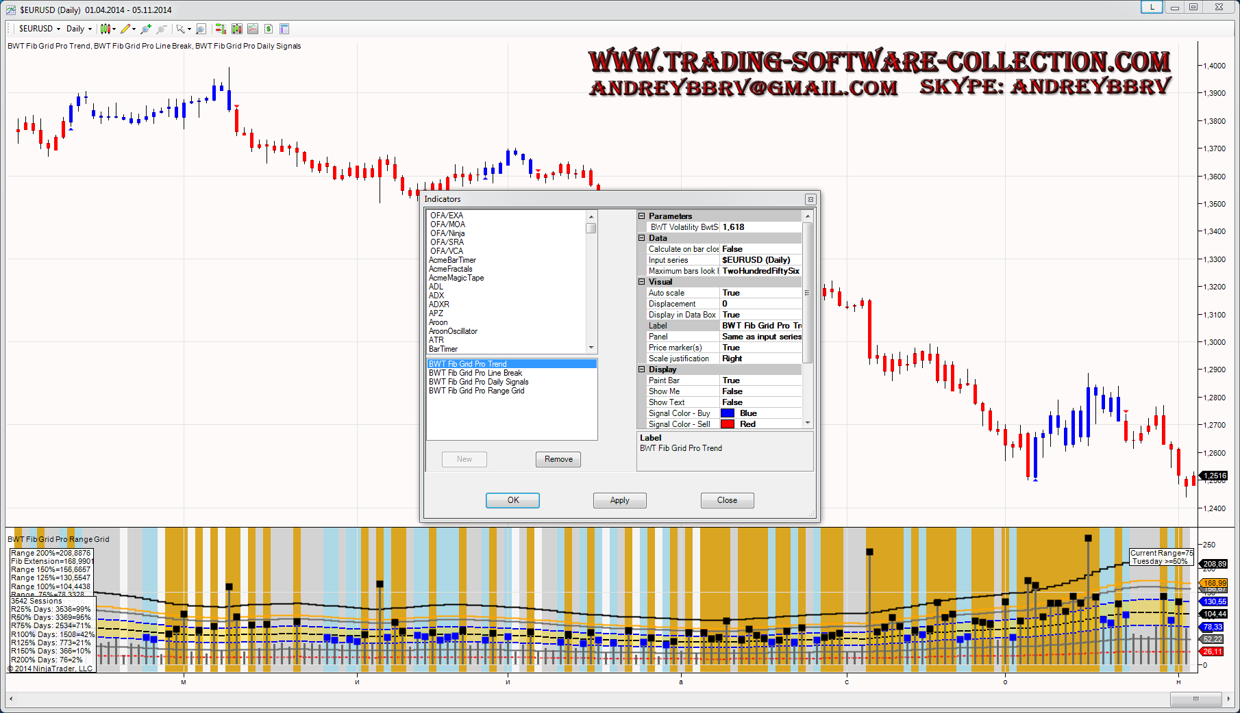Open the Strategies line-chart icon
1240x713 pixels.
click(x=253, y=29)
